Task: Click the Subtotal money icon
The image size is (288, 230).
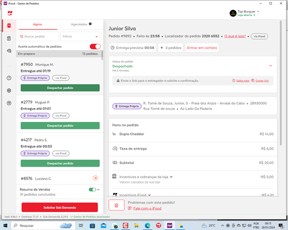Action: click(x=115, y=163)
